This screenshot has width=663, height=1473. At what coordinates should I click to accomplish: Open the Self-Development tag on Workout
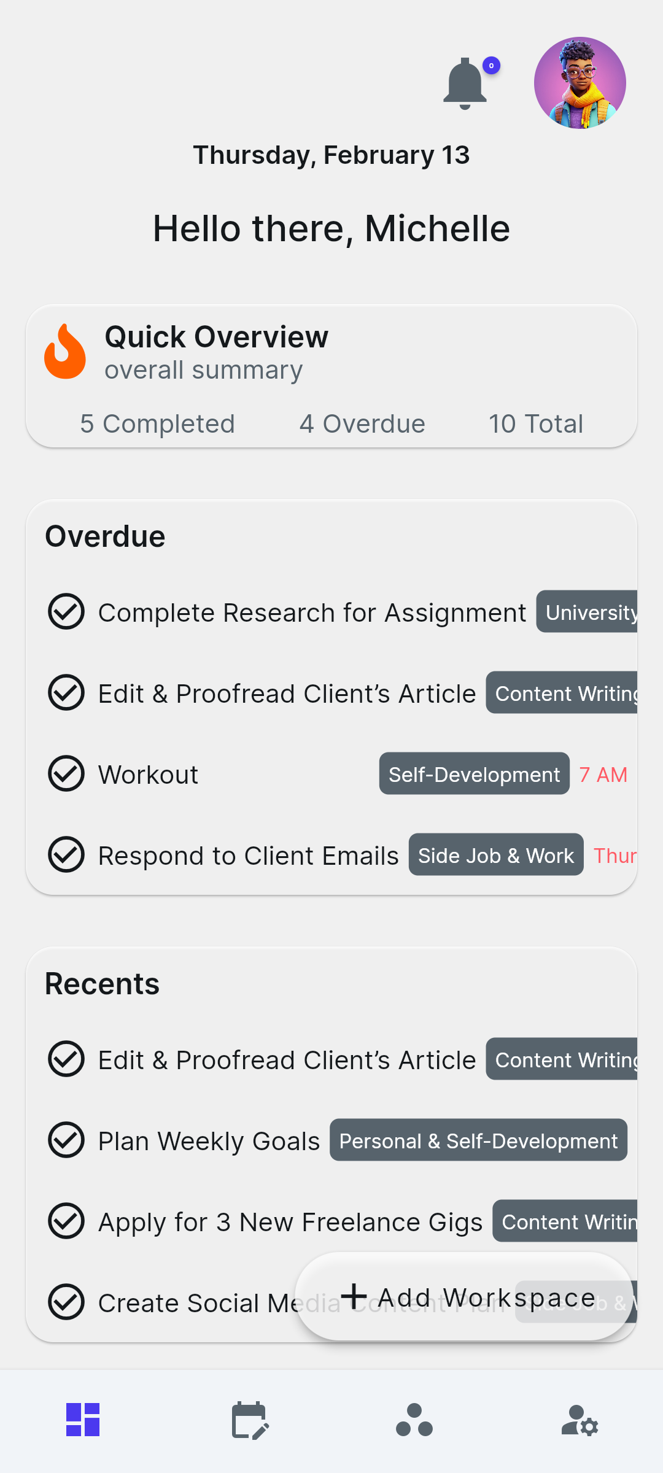pyautogui.click(x=474, y=774)
